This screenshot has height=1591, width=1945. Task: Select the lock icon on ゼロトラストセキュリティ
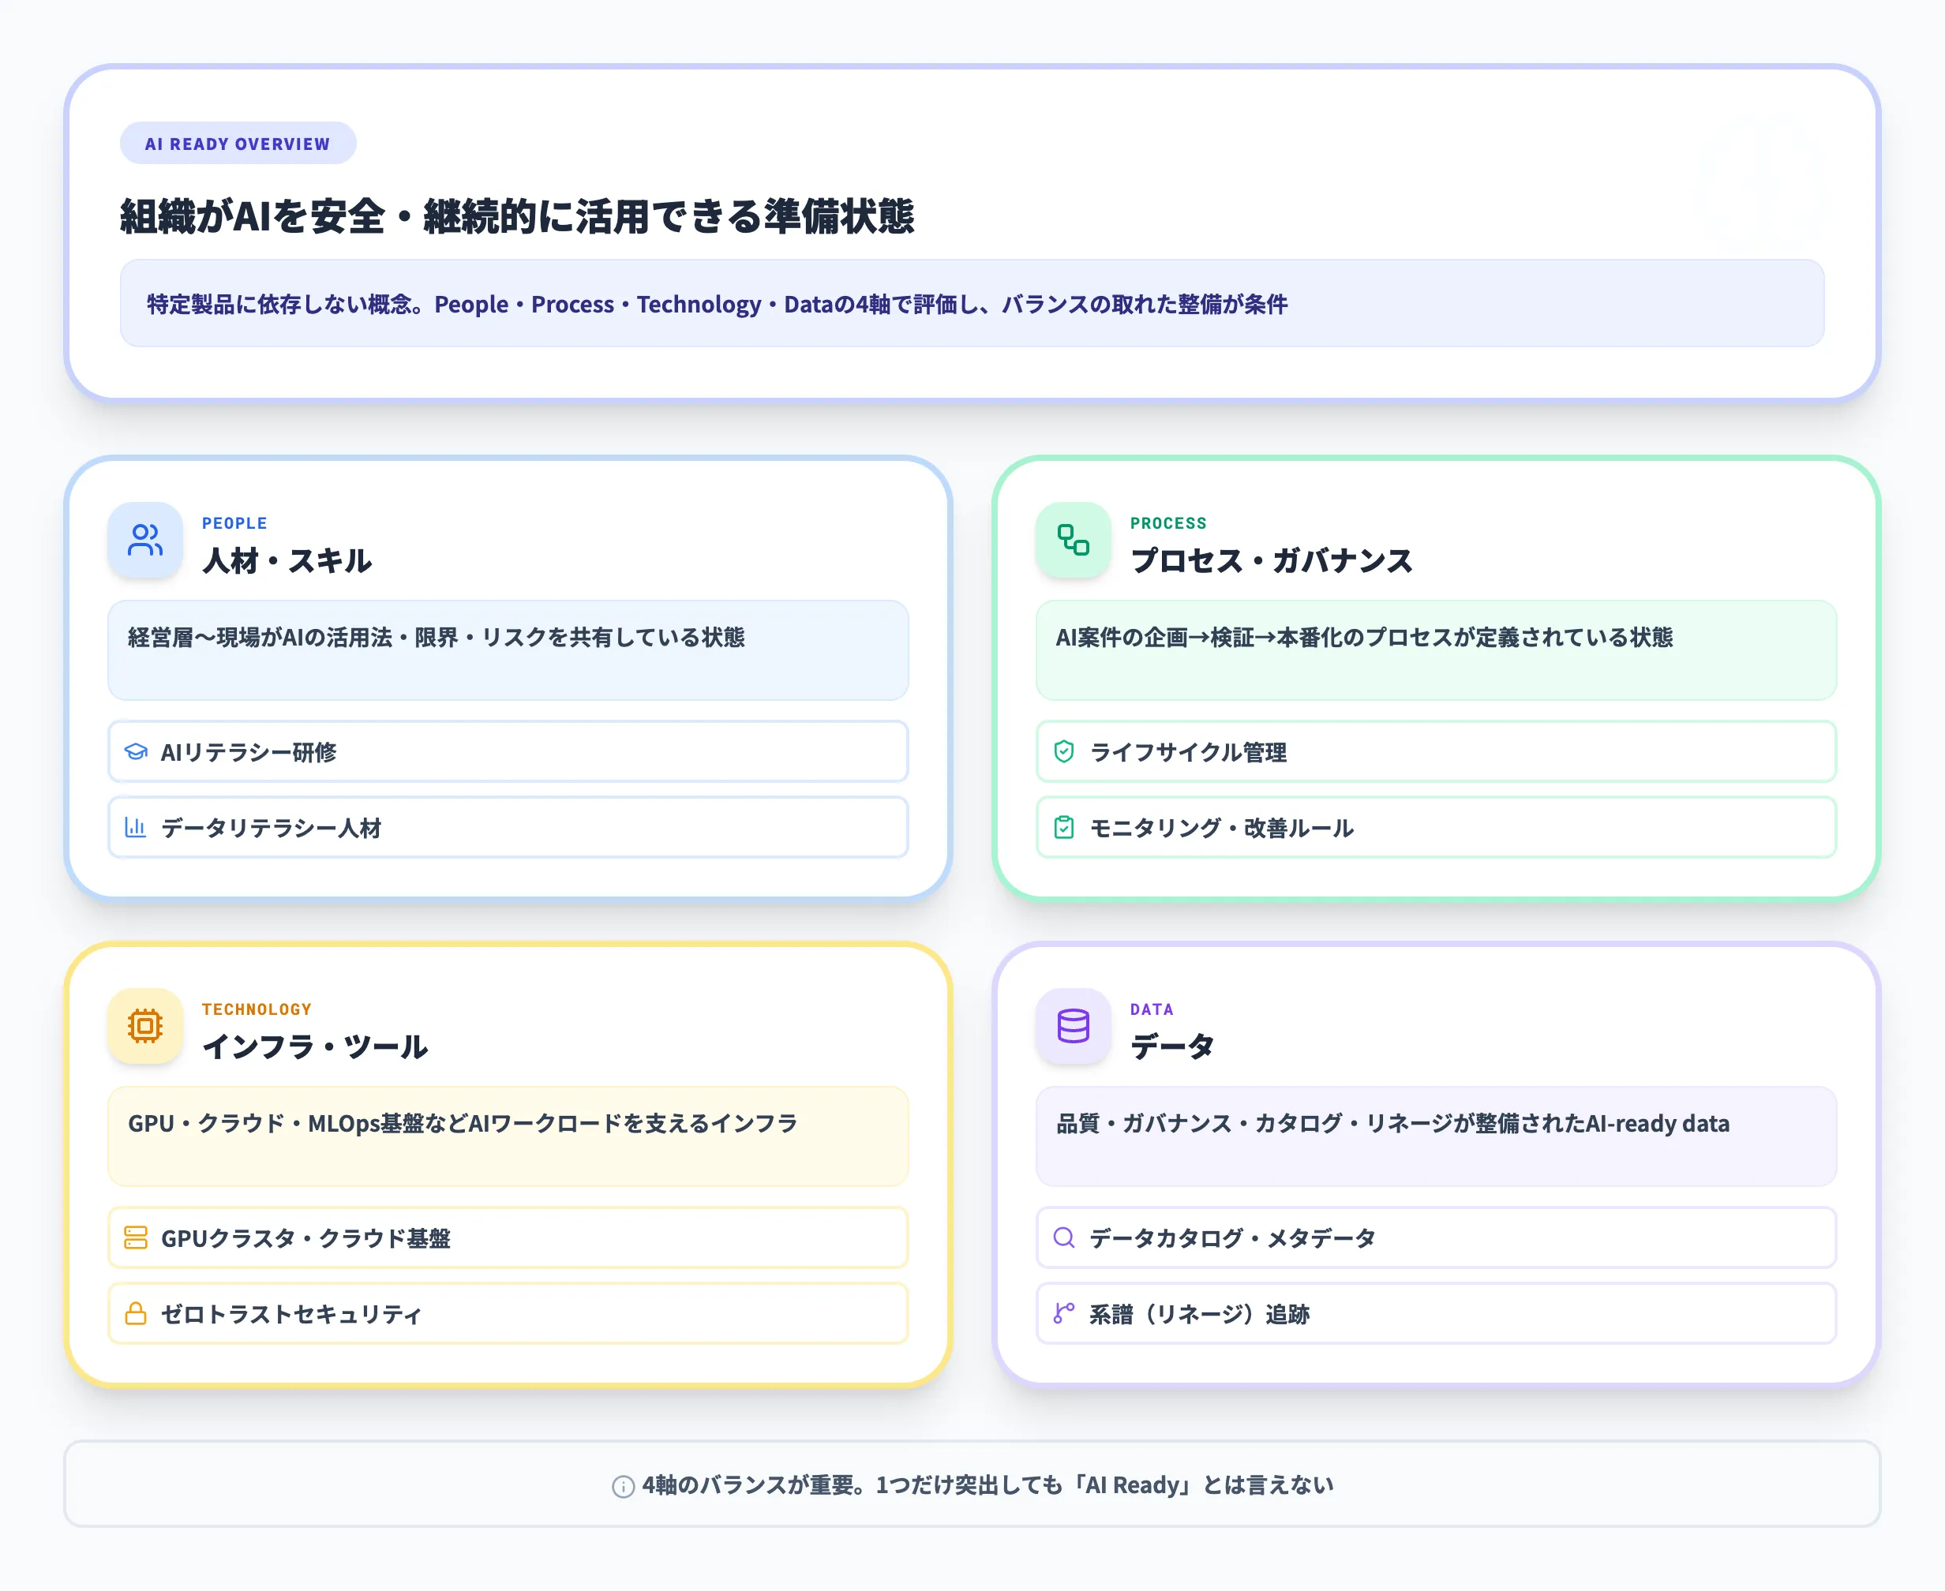(136, 1313)
